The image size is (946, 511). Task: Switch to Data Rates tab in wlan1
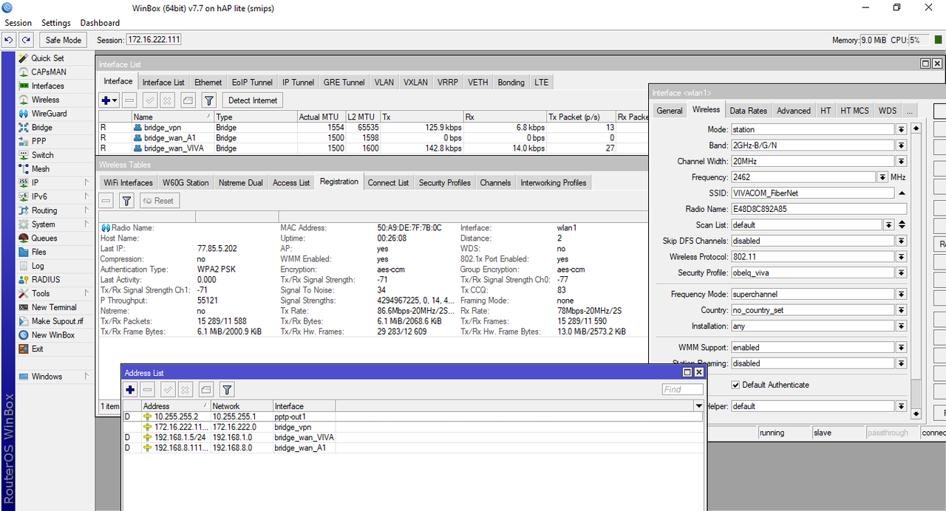pos(748,110)
